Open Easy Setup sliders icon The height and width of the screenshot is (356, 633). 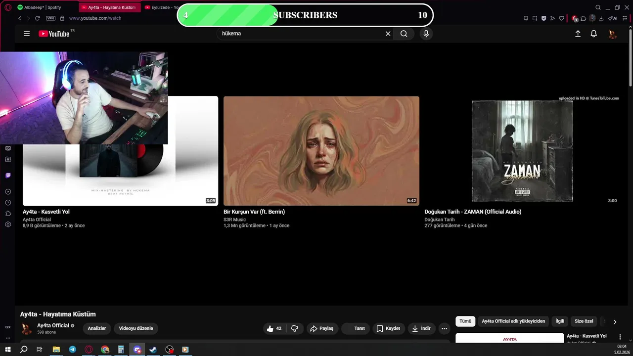point(625,18)
